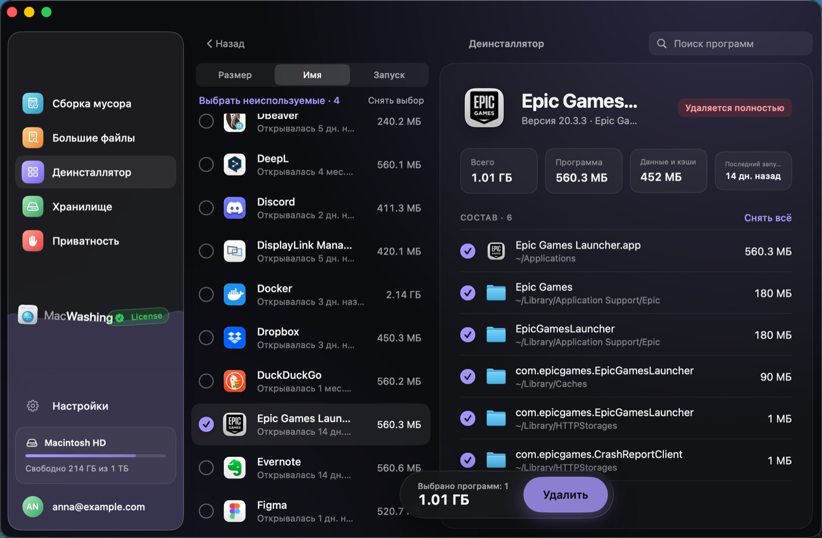The image size is (822, 538).
Task: Click the Деинсталлятор sidebar icon
Action: coord(33,172)
